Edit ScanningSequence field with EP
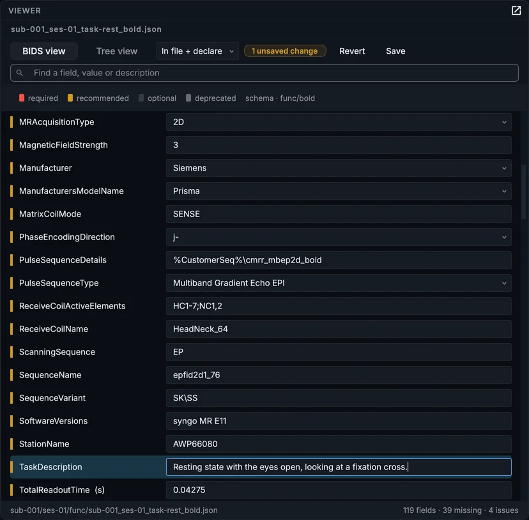 (x=339, y=352)
